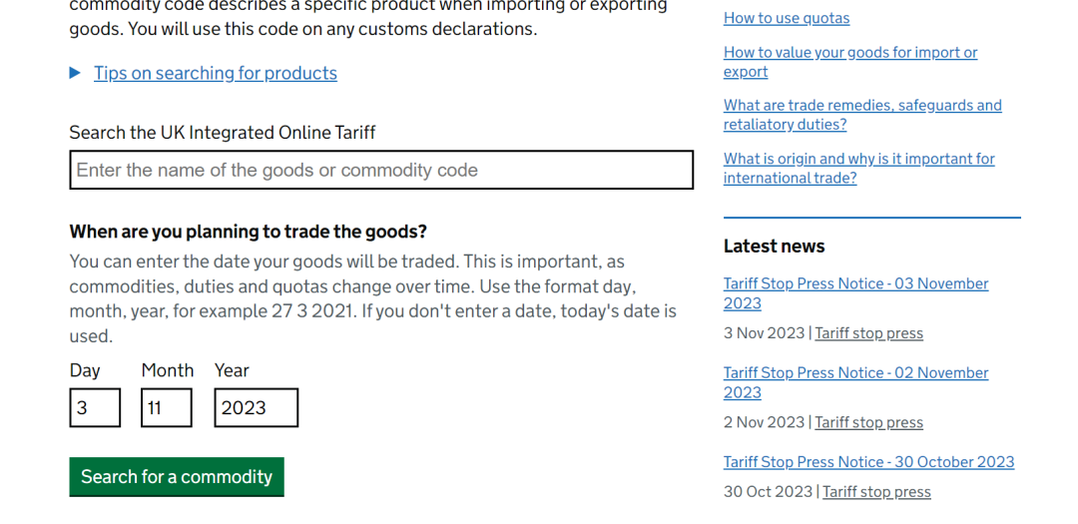Viewport: 1078px width, 524px height.
Task: Click the Search for a commodity button
Action: click(177, 476)
